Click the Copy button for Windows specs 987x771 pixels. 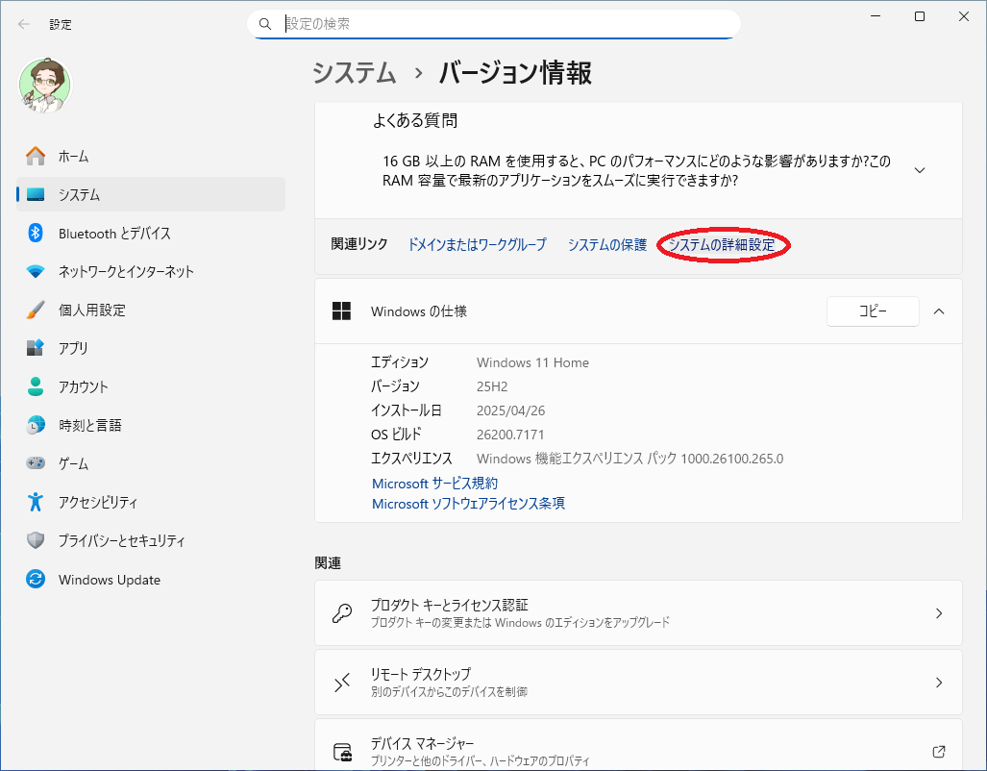(872, 311)
